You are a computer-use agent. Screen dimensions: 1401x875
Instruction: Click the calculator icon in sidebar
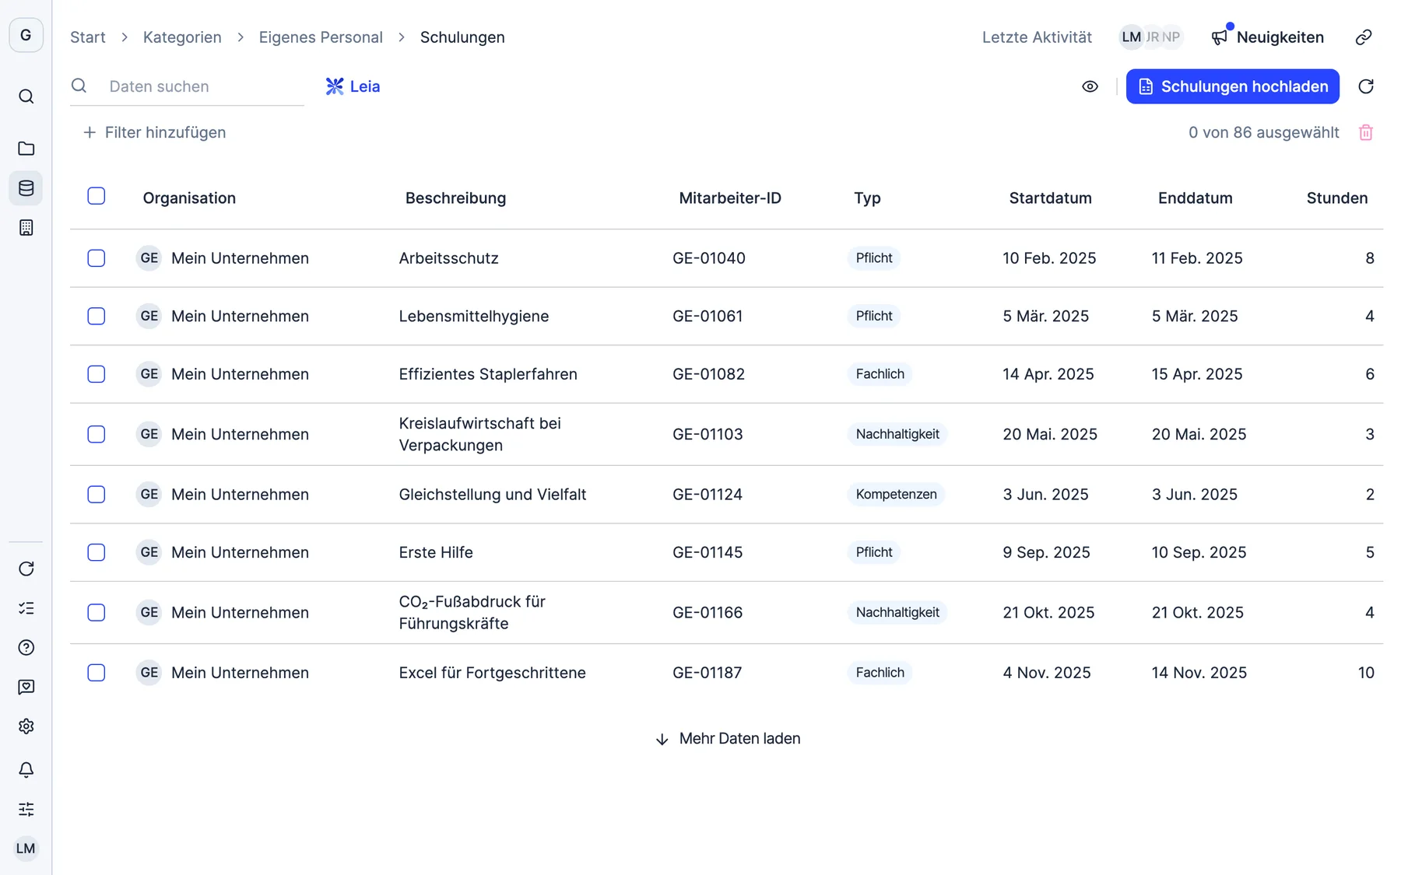(26, 228)
